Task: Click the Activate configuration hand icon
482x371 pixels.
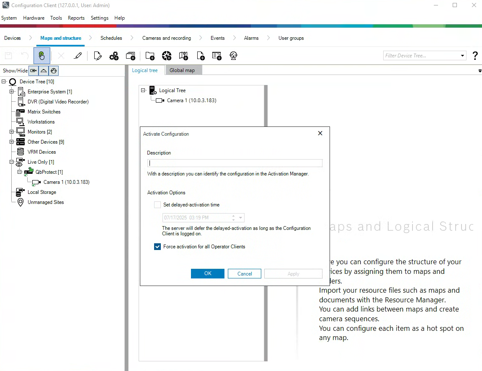Action: 42,56
